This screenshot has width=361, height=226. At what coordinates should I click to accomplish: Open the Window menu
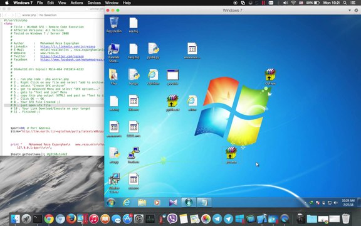click(112, 3)
